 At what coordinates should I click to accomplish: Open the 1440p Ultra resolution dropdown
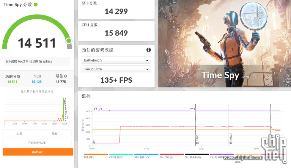(x=116, y=69)
